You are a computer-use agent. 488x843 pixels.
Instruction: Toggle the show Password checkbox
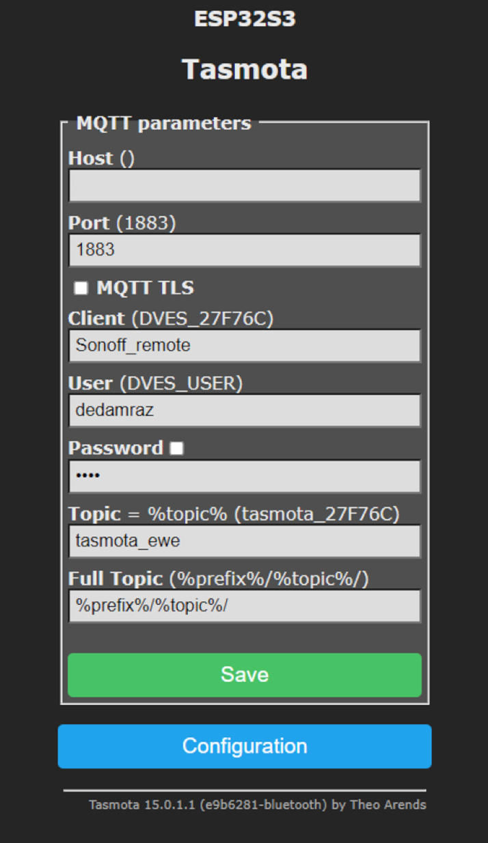coord(177,448)
